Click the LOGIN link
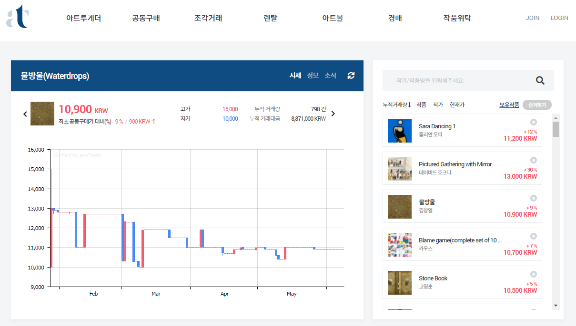Screen dimensions: 576x326 [x=559, y=18]
